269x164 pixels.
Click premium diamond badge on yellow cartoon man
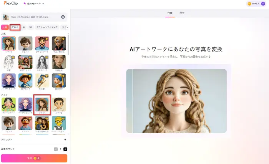click(63, 119)
